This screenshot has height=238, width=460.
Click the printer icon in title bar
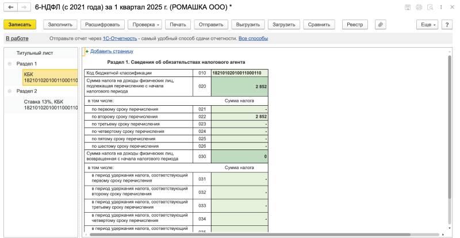coord(419,7)
